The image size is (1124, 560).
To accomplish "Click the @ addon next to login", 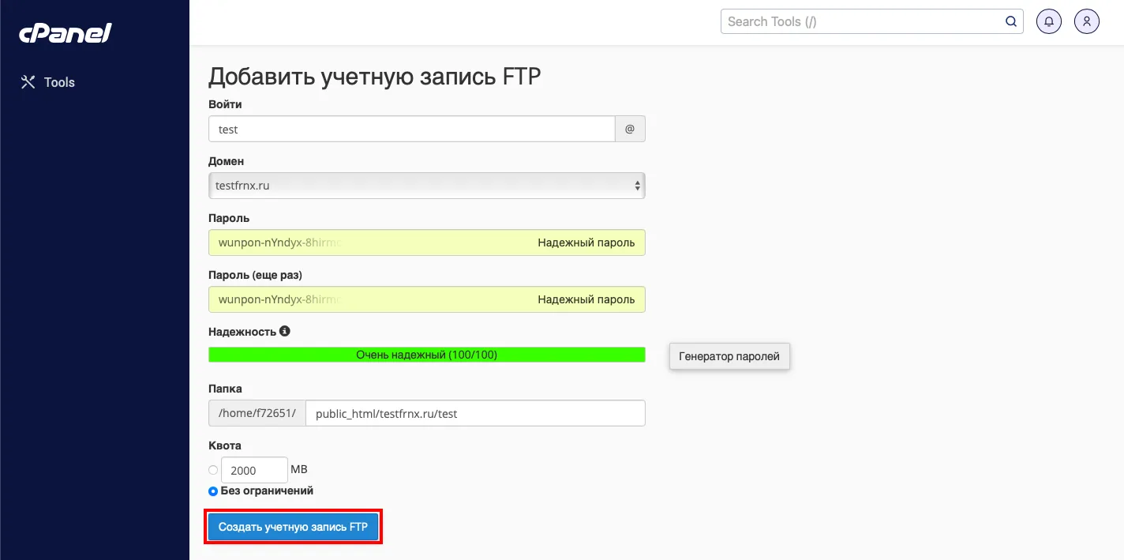I will (630, 129).
